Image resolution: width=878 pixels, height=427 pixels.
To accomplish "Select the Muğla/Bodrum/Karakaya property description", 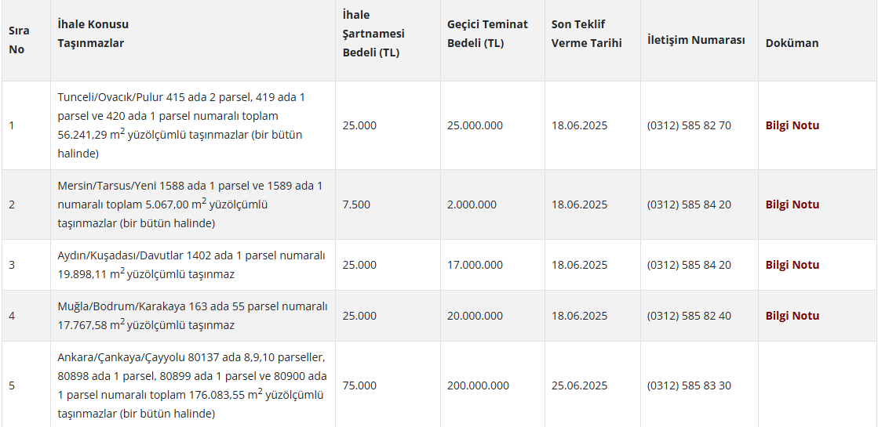I will (x=191, y=316).
